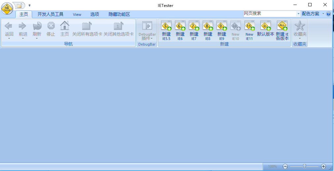This screenshot has height=171, width=334.
Task: Open the View ribbon tab
Action: 77,15
